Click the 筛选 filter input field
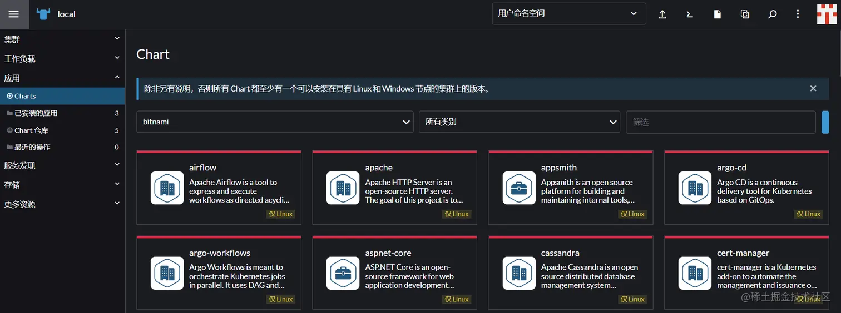The image size is (841, 313). pyautogui.click(x=721, y=122)
